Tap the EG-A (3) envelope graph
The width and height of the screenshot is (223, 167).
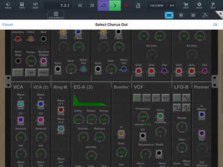91,100
